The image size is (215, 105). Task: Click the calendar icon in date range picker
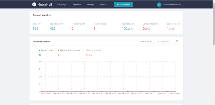click(x=177, y=41)
